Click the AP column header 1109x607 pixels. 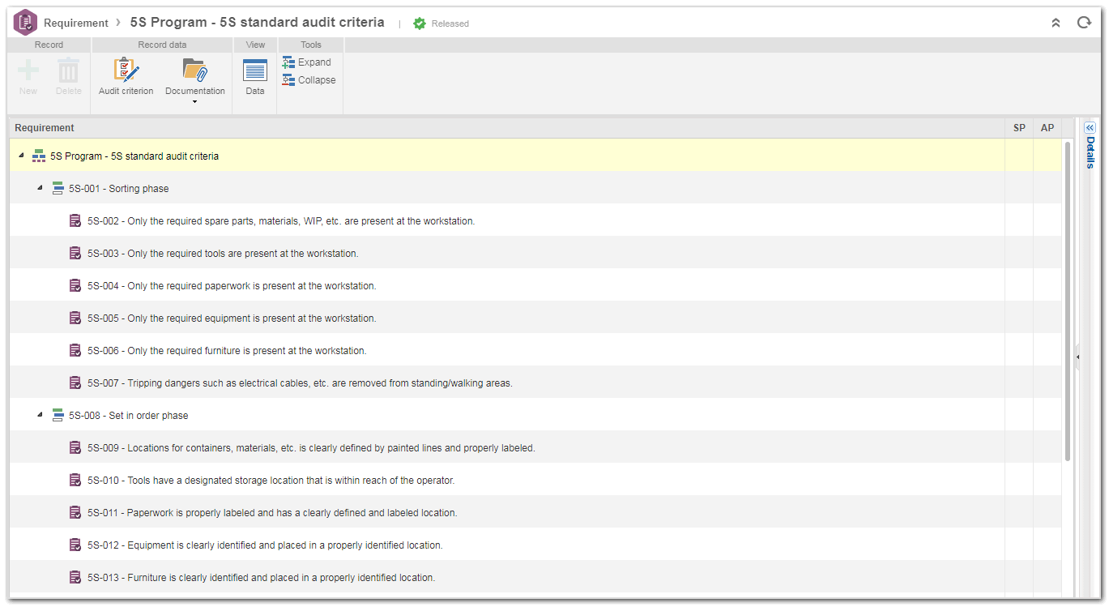pos(1047,128)
